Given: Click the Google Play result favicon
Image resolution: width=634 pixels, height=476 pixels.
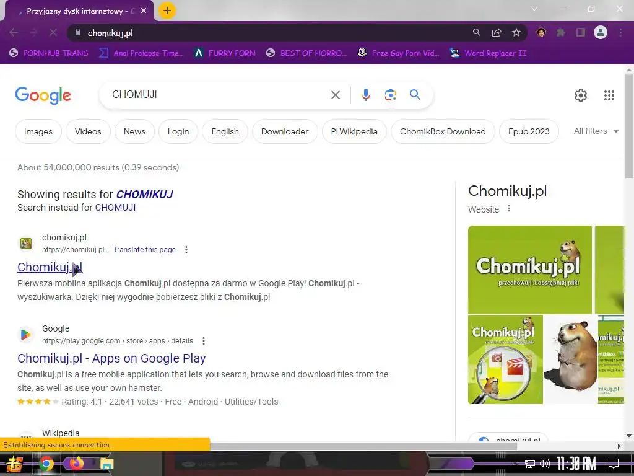Looking at the screenshot, I should tap(25, 334).
